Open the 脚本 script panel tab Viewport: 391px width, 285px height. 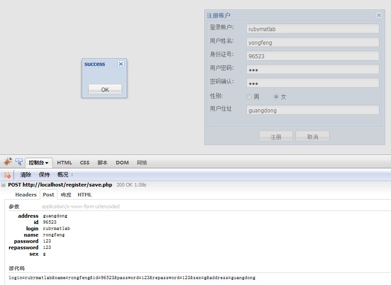(x=103, y=163)
